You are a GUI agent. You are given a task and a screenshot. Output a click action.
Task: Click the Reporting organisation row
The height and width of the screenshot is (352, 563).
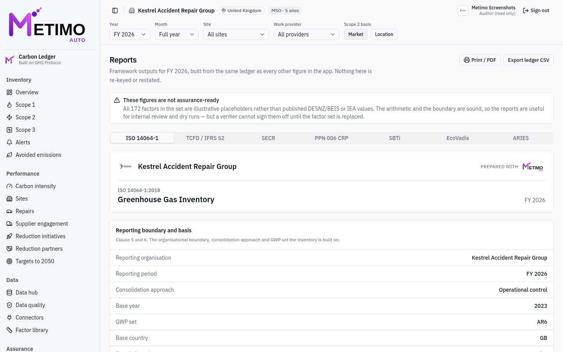click(332, 258)
